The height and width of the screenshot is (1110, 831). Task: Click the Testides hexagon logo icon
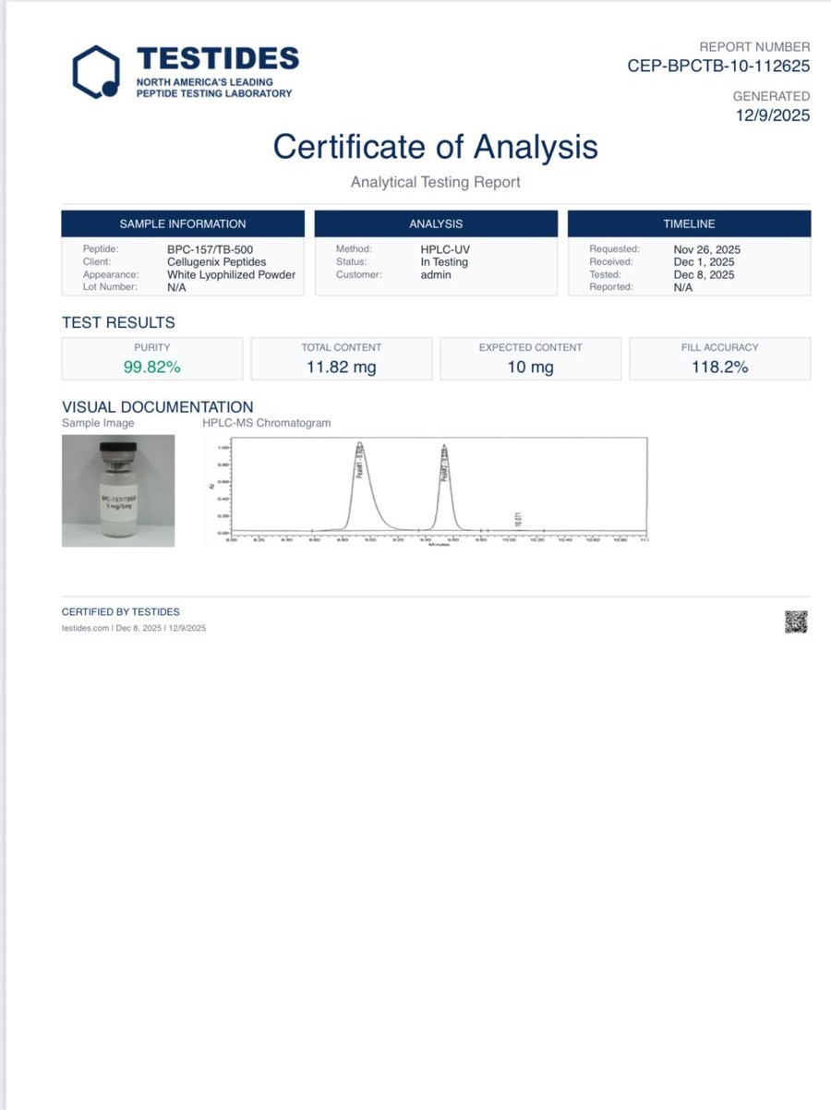tap(96, 72)
